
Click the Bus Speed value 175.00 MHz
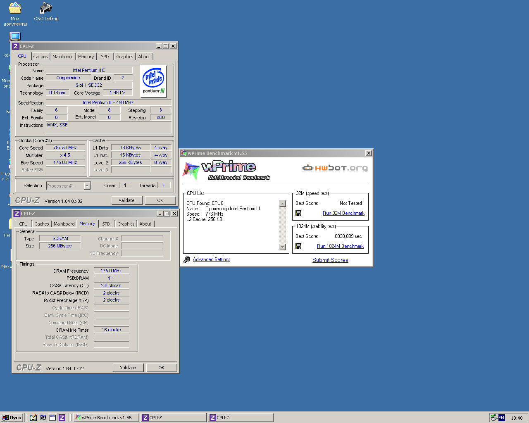[x=65, y=162]
